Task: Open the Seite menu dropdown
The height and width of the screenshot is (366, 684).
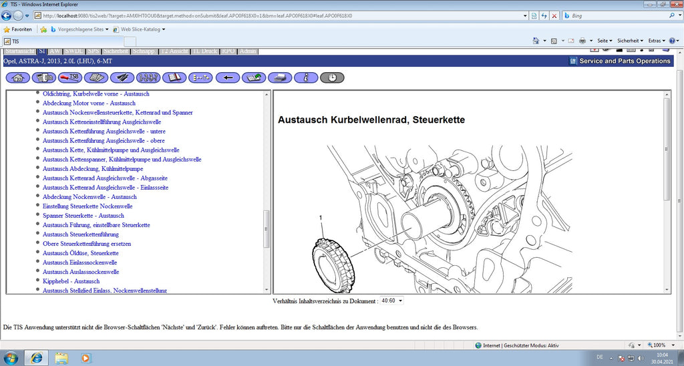Action: (605, 41)
